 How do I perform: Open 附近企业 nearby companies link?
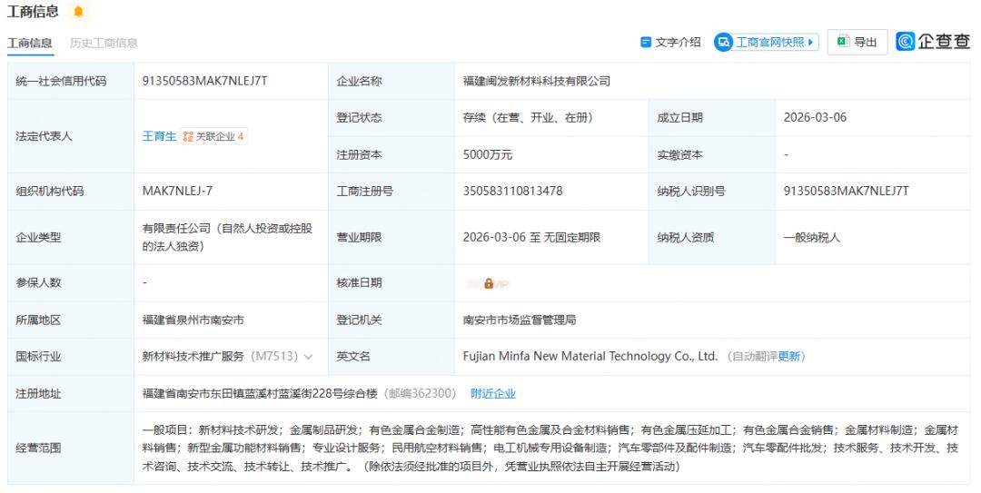pos(493,393)
